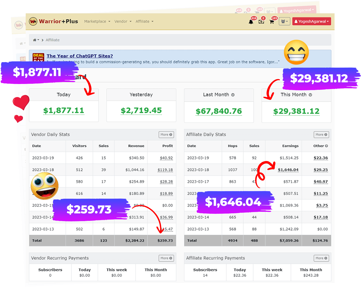Click the arrow icon next to Last Month
Image resolution: width=361 pixels, height=287 pixels.
click(x=233, y=95)
